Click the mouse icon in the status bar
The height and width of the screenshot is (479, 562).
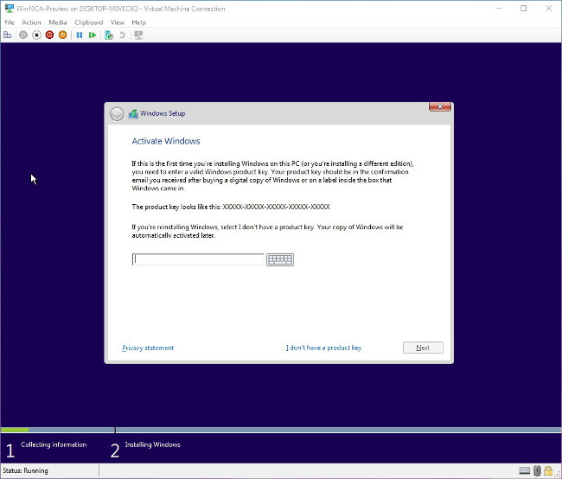coord(537,470)
